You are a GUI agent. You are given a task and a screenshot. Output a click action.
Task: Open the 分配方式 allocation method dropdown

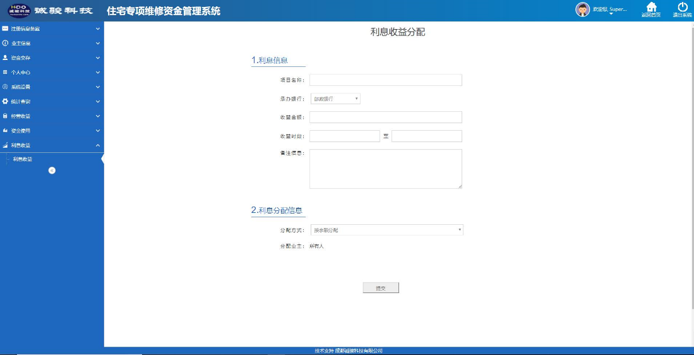(386, 230)
